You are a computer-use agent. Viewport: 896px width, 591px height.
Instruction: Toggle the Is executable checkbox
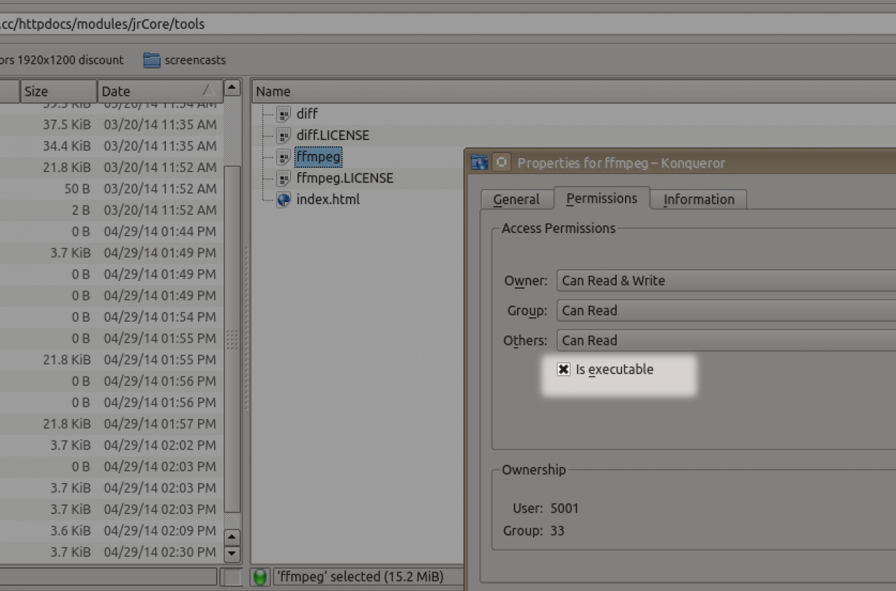click(x=563, y=369)
